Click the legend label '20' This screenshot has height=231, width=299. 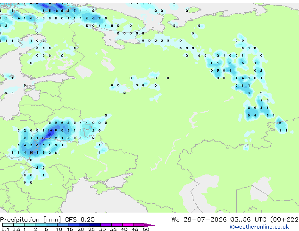[81, 229]
